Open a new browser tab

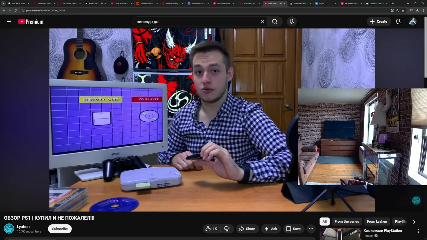point(393,3)
